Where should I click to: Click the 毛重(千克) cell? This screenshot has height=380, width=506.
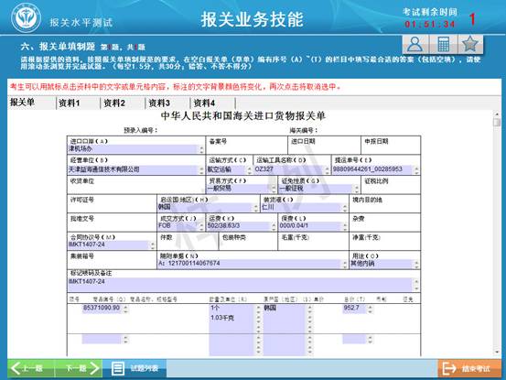pos(313,242)
